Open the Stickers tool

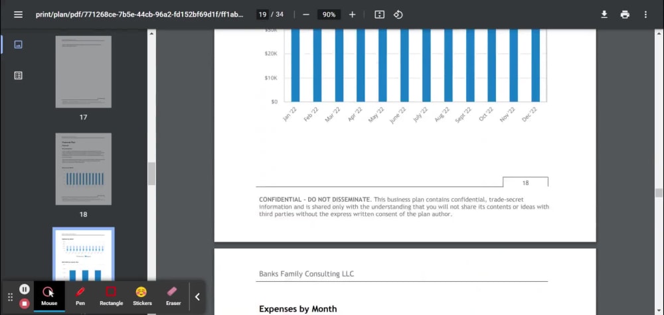tap(142, 296)
